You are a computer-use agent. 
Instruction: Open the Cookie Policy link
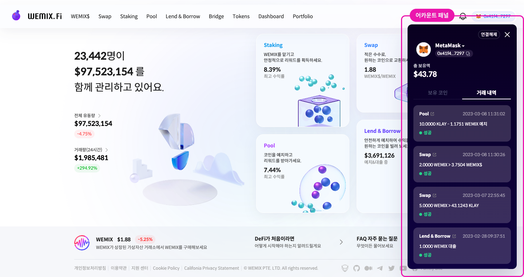(x=166, y=268)
